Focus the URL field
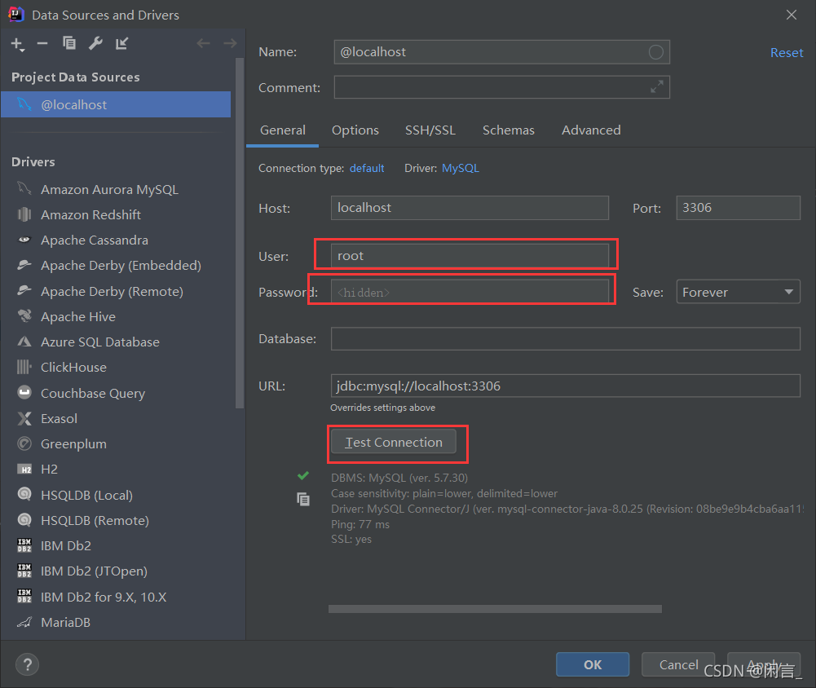This screenshot has height=688, width=816. pyautogui.click(x=565, y=386)
